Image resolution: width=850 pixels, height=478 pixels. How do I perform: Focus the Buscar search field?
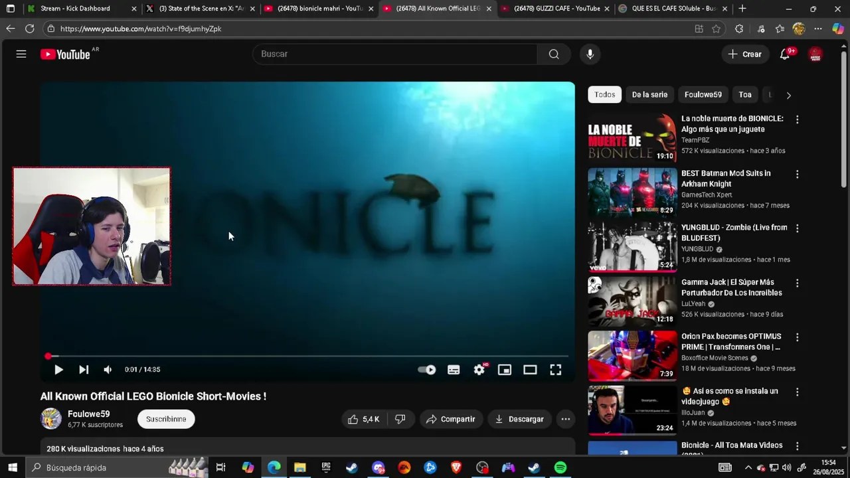point(395,54)
